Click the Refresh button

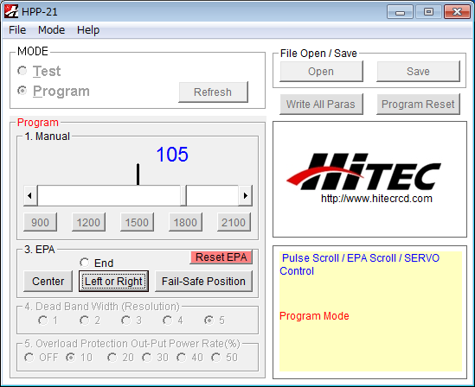click(x=213, y=92)
